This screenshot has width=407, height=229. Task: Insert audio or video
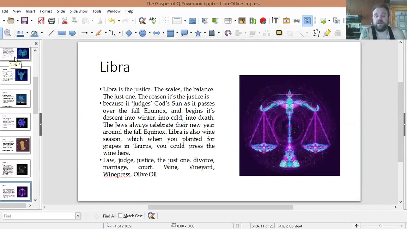pos(253,21)
